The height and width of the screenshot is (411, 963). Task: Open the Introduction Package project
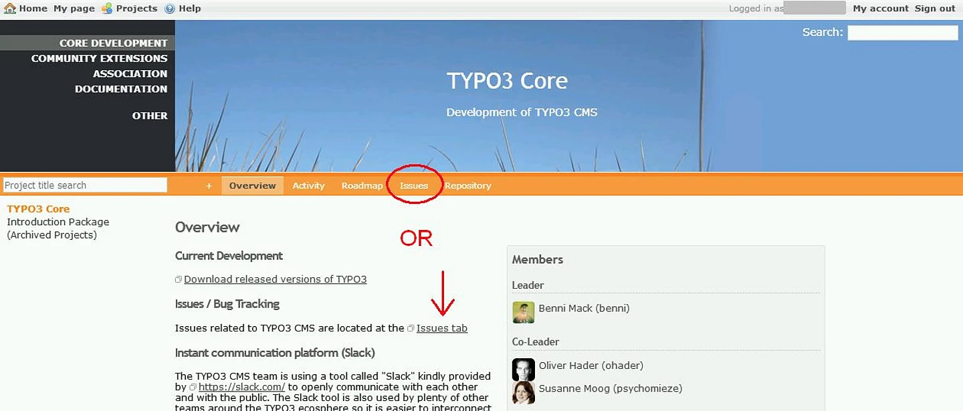click(58, 222)
